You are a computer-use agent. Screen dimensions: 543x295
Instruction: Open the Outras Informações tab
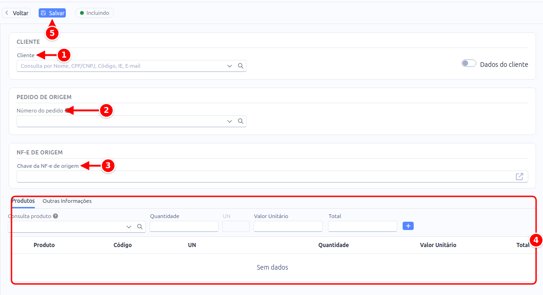[67, 201]
